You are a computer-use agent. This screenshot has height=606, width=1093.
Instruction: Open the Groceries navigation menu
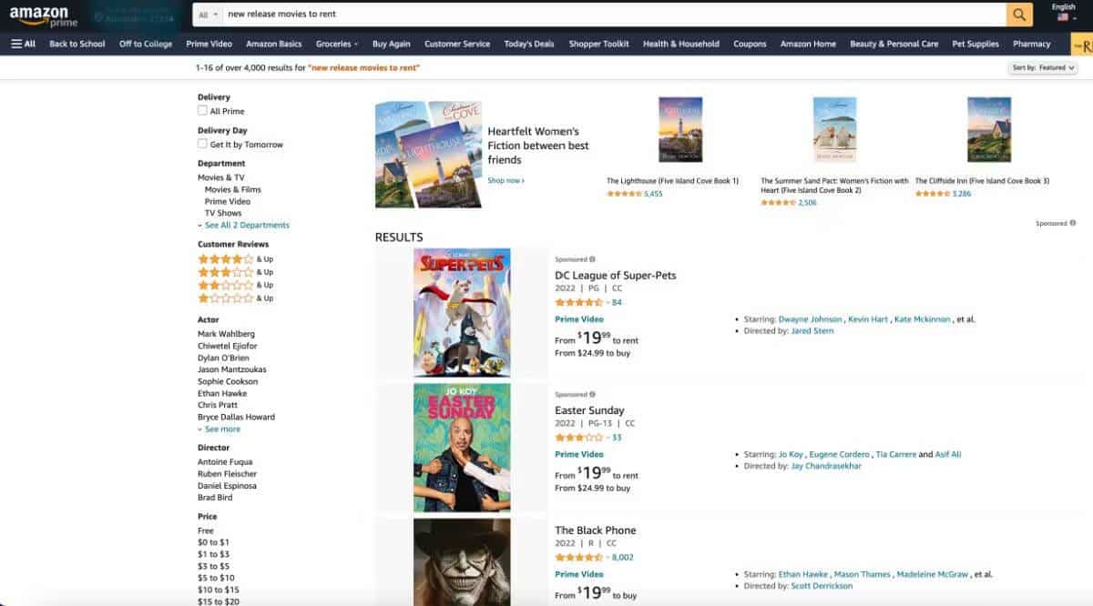click(336, 44)
